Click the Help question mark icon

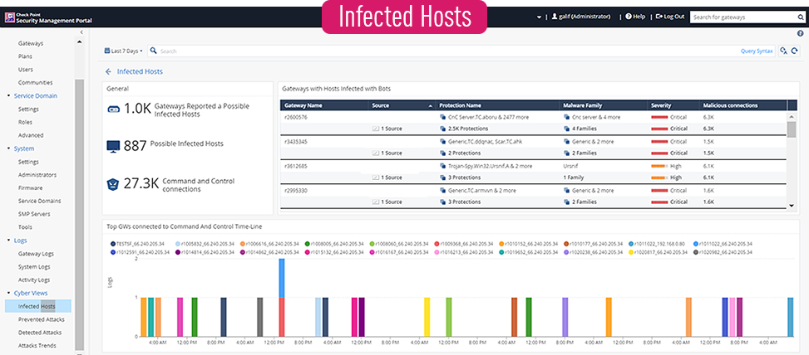coord(629,17)
